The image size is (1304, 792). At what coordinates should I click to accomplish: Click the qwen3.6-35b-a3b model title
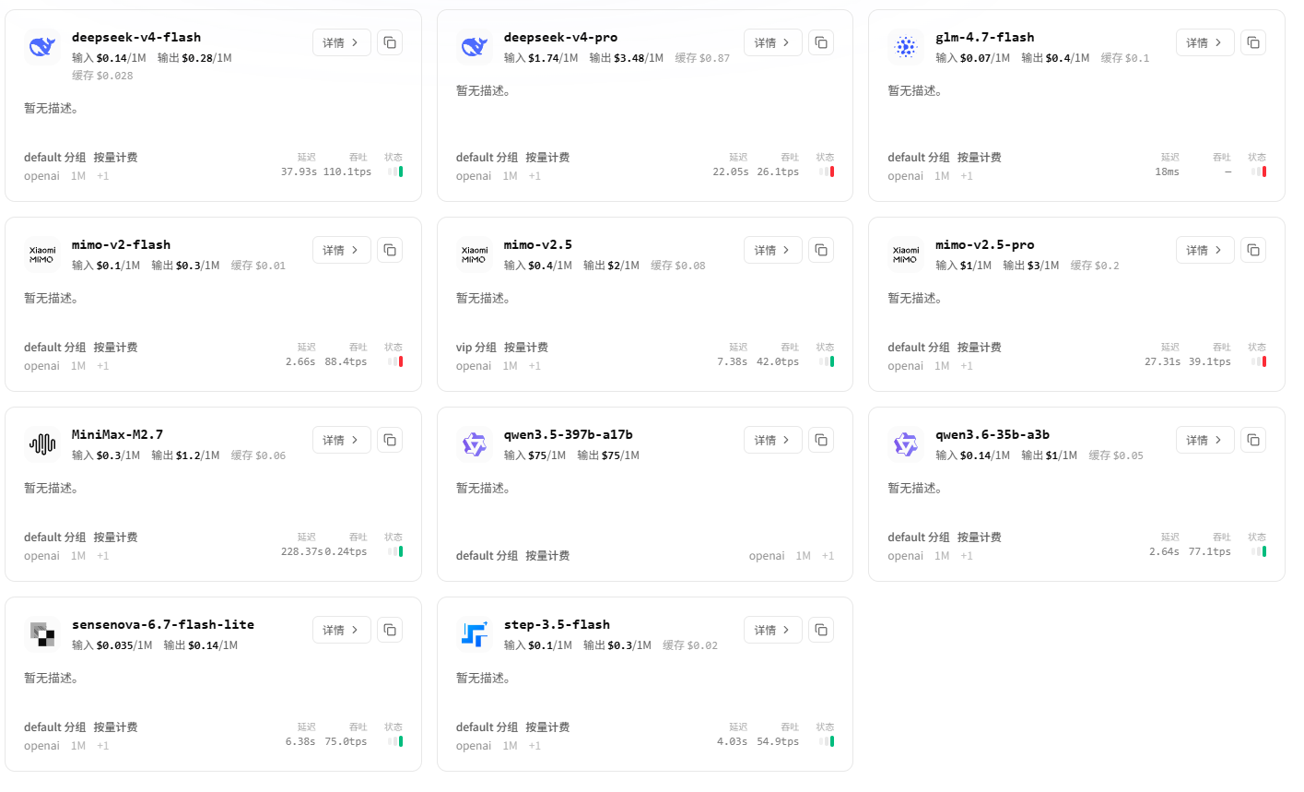993,434
